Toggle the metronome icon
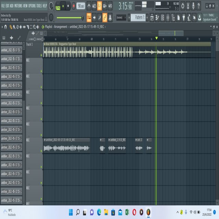Image resolution: width=219 pixels, height=219 pixels. pyautogui.click(x=89, y=6)
